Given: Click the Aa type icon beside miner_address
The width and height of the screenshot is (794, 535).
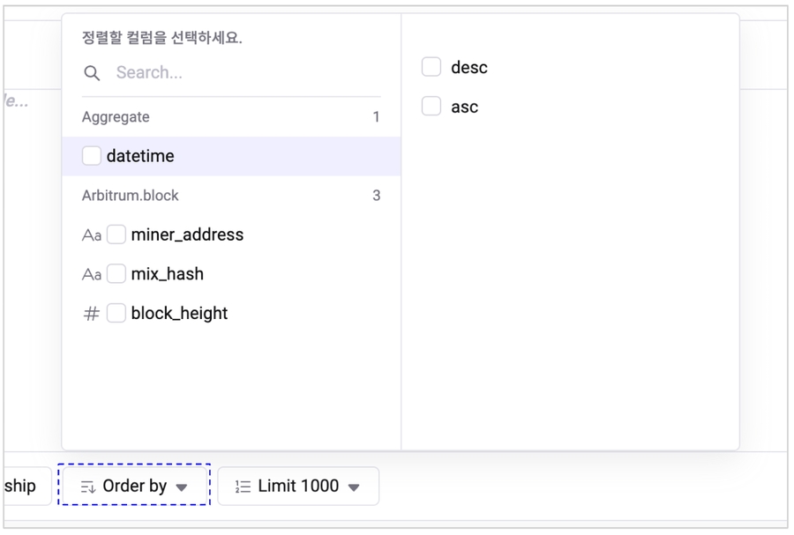Looking at the screenshot, I should pos(92,235).
